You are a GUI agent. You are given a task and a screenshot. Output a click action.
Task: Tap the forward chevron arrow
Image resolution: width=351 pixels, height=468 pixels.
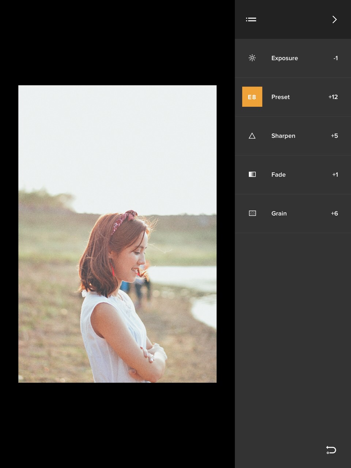click(x=334, y=19)
